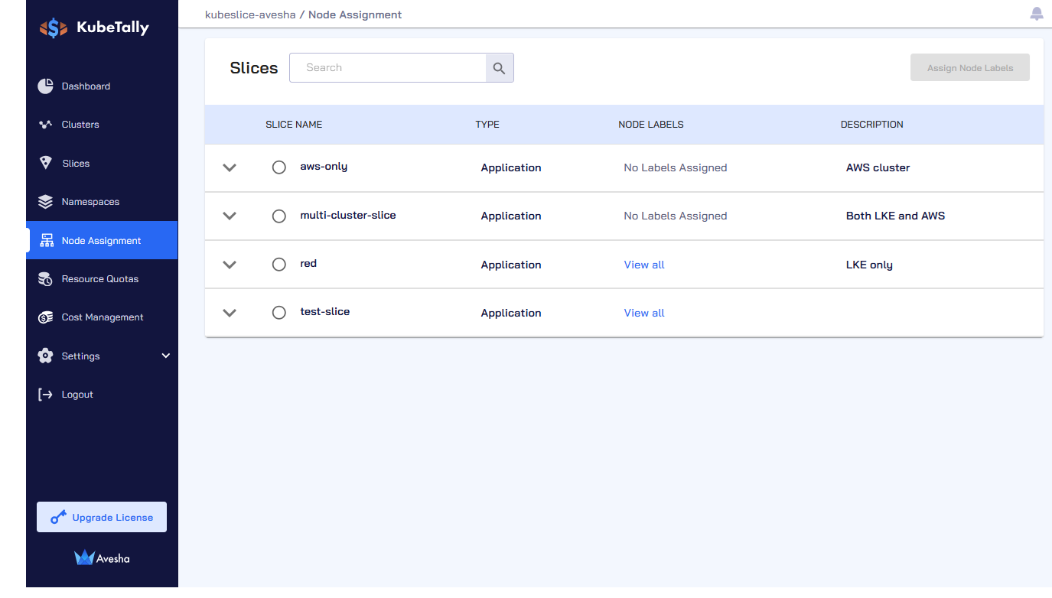1052x598 pixels.
Task: Open Resource Quotas page
Action: (102, 279)
